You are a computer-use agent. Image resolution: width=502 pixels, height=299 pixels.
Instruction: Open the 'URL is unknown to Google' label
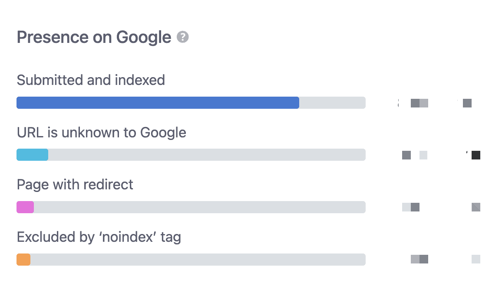tap(102, 132)
